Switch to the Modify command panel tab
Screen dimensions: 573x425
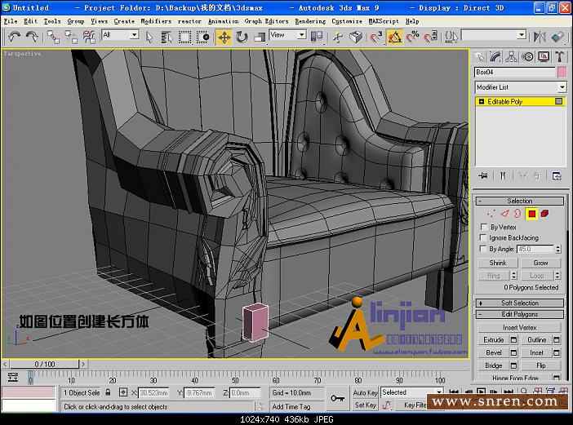(x=495, y=57)
